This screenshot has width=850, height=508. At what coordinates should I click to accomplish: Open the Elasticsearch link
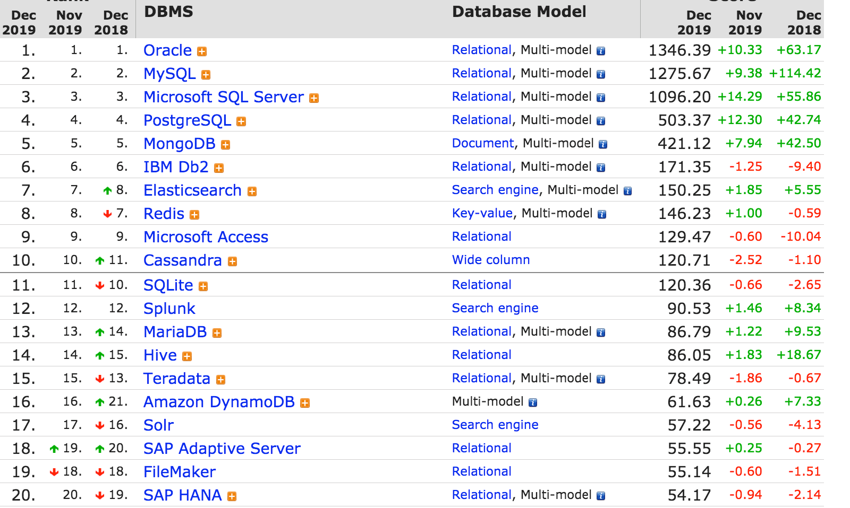192,190
